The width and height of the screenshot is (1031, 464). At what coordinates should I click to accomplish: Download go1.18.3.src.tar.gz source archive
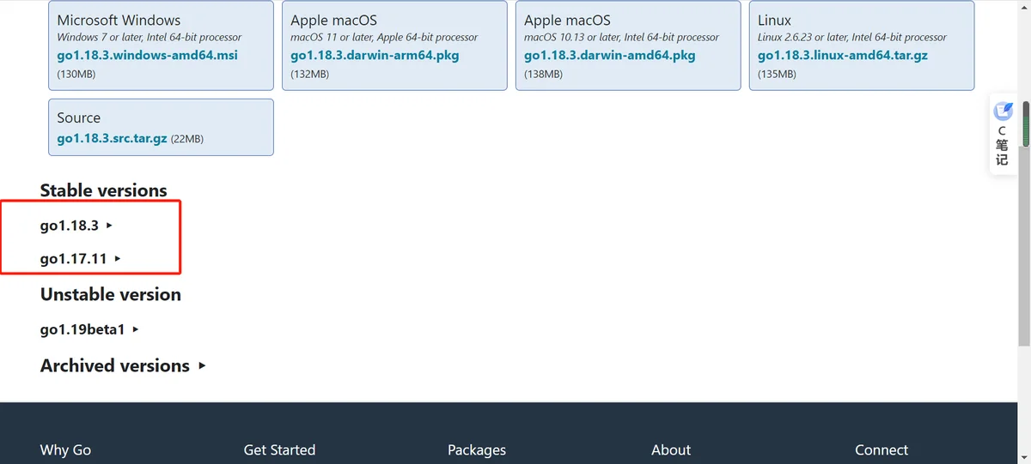(x=112, y=138)
